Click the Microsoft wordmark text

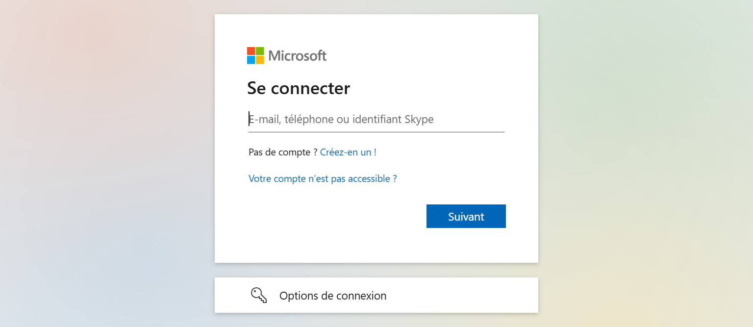pyautogui.click(x=297, y=56)
